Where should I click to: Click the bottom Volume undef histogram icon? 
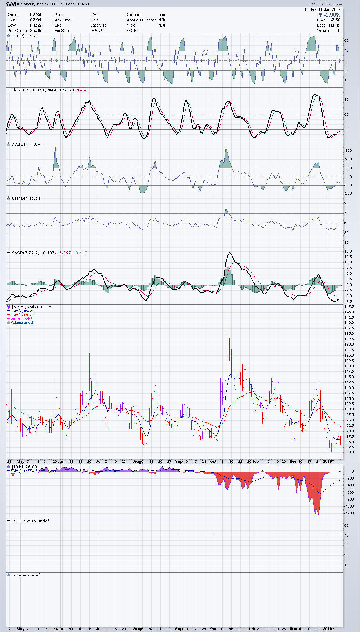pos(8,575)
